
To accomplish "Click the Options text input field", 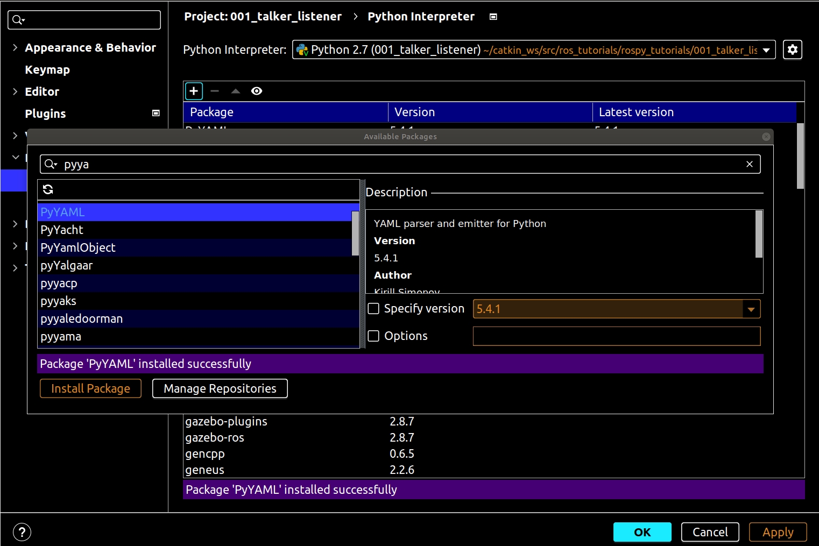I will pyautogui.click(x=617, y=336).
